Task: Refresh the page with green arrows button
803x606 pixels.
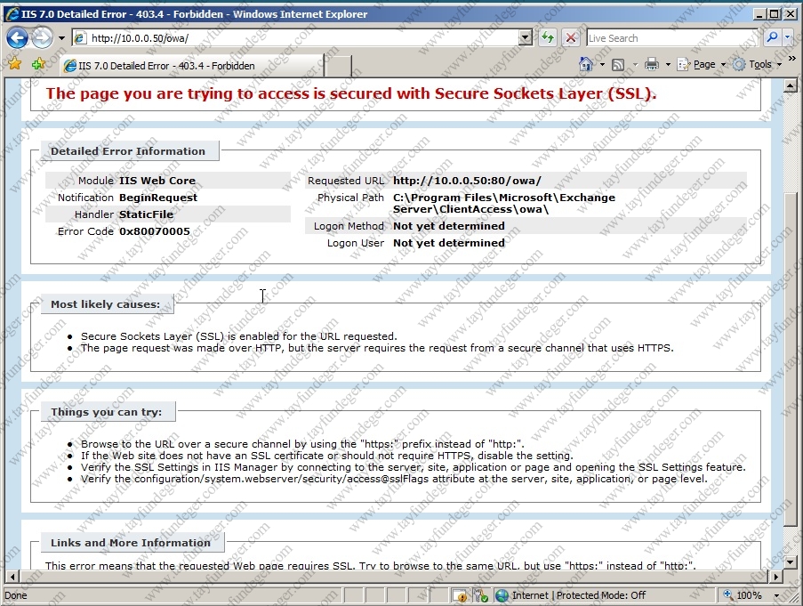Action: (548, 38)
